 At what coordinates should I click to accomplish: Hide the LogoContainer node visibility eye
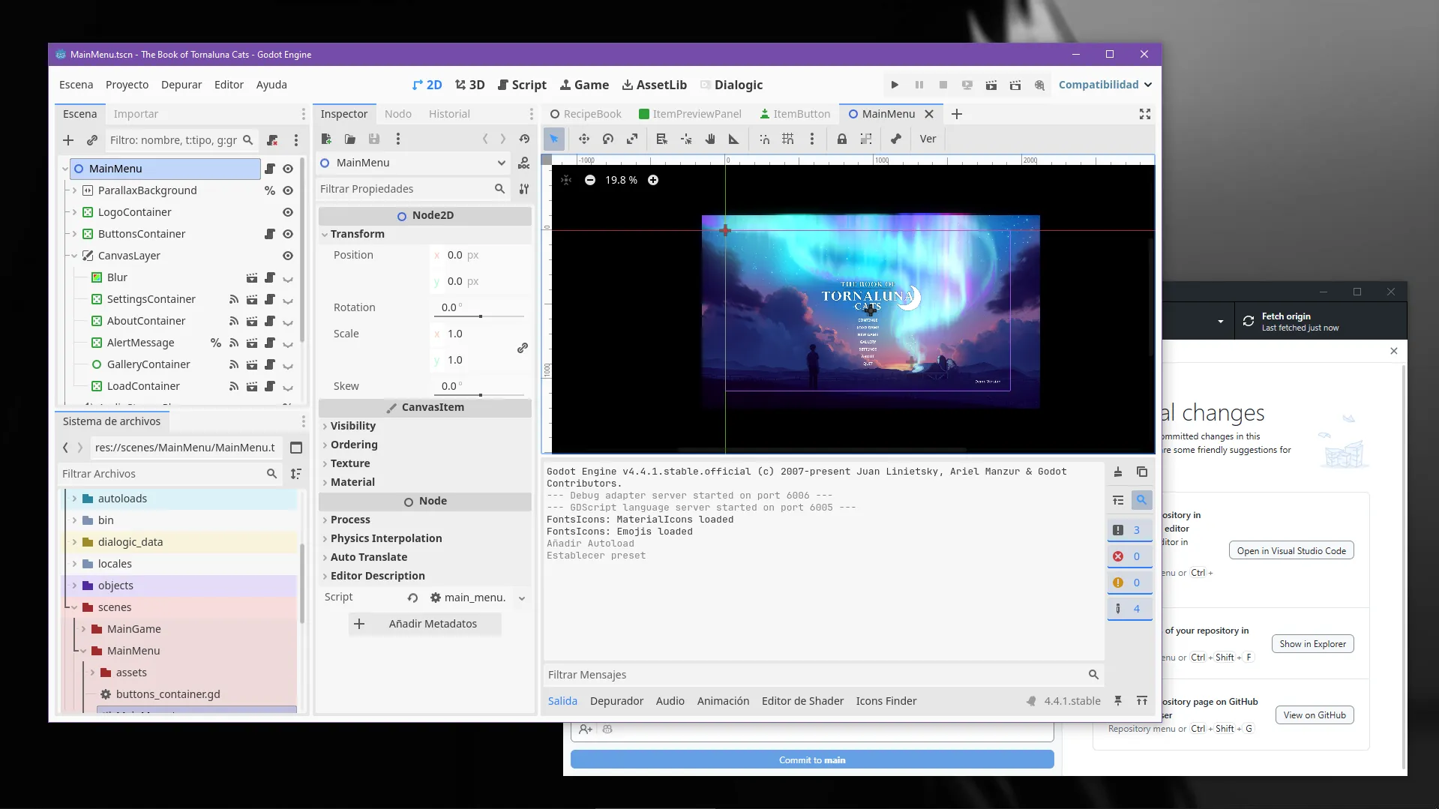287,212
